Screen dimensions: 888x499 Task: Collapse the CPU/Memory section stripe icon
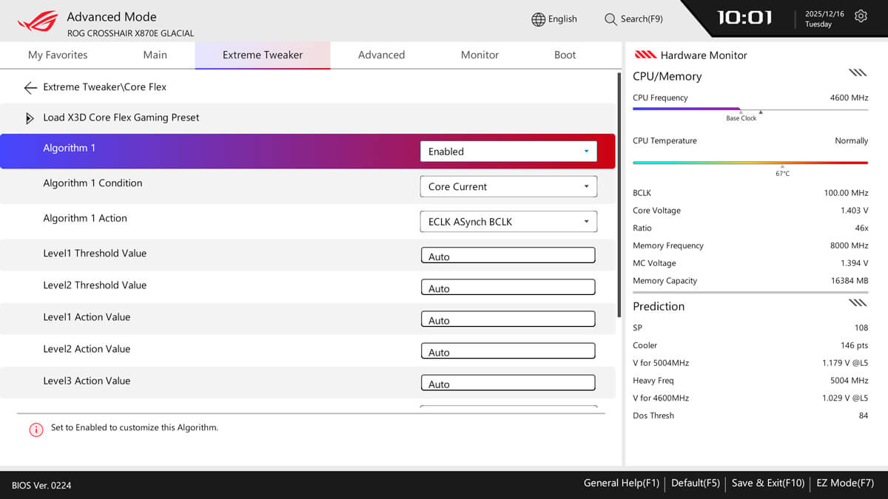tap(858, 73)
